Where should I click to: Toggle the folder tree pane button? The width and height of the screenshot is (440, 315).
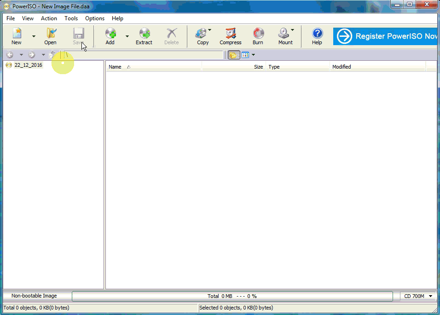coord(234,55)
